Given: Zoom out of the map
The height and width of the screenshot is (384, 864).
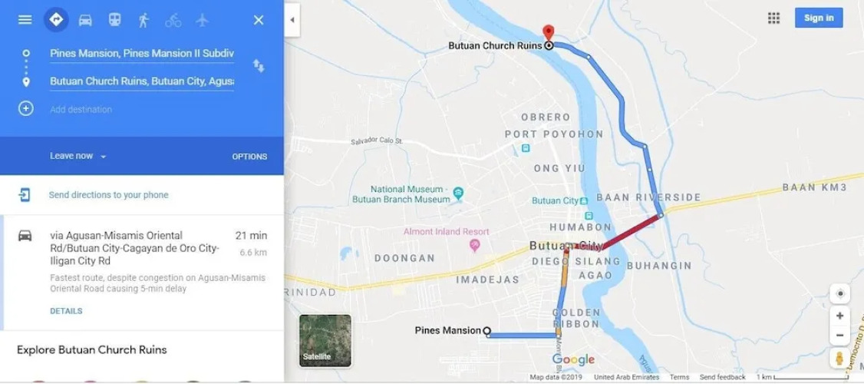Looking at the screenshot, I should (x=839, y=335).
